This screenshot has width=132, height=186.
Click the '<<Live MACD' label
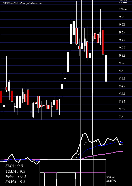point(111,179)
